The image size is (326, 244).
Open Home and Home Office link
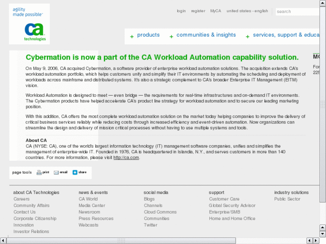click(232, 218)
